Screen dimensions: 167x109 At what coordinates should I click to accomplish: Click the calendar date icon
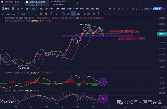coord(13,9)
